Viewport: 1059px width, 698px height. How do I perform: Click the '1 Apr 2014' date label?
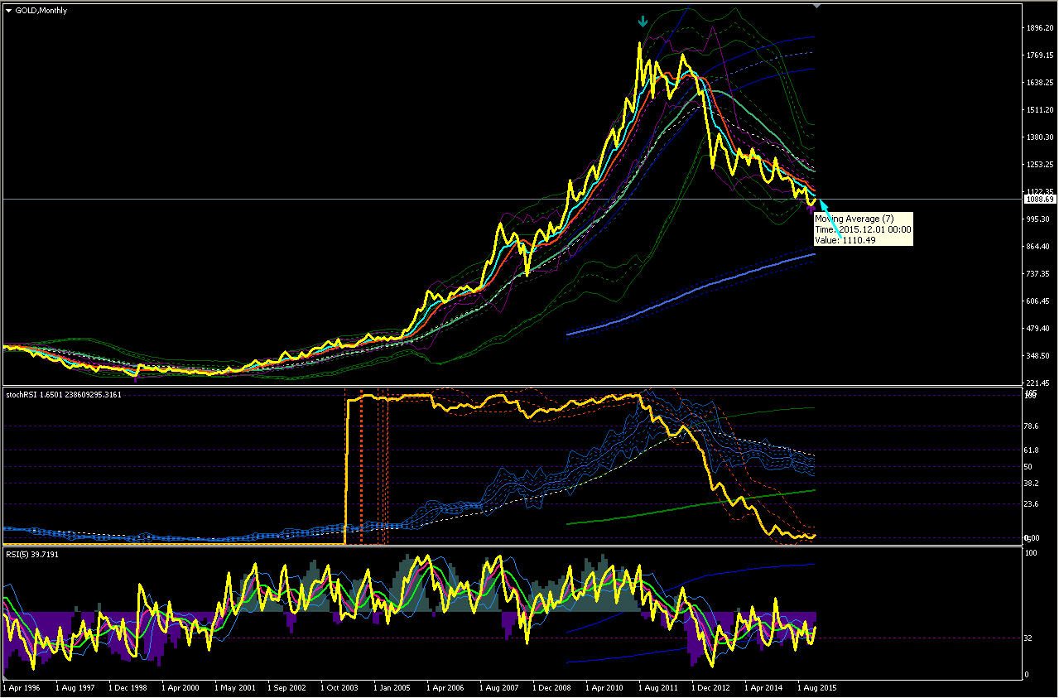(765, 687)
